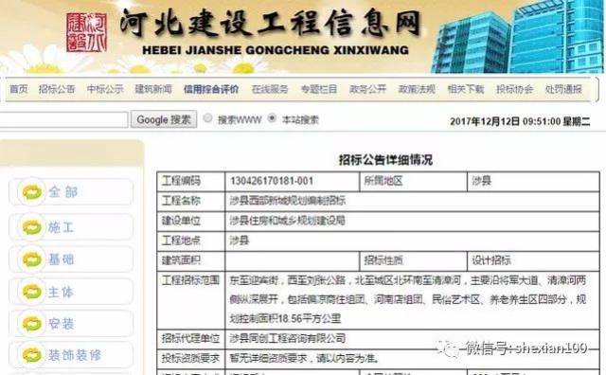
Task: Go to 信用综合评价 in navigation bar
Action: click(x=211, y=89)
